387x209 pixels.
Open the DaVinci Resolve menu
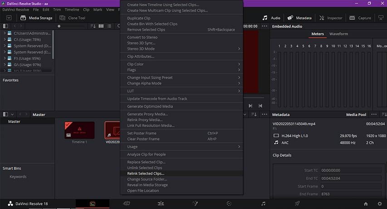(x=15, y=10)
